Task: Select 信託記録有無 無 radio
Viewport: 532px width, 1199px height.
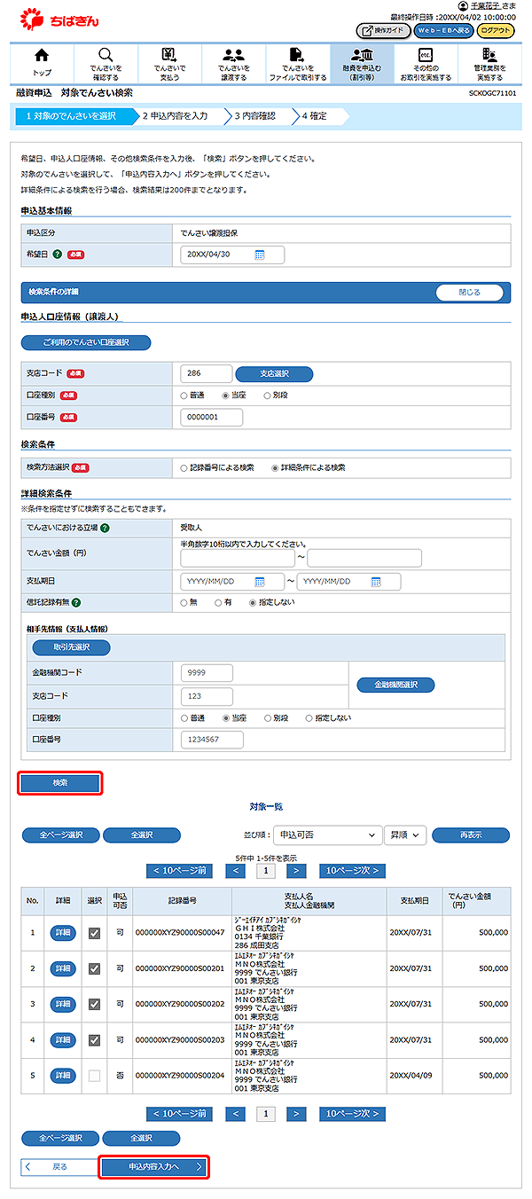Action: point(184,602)
